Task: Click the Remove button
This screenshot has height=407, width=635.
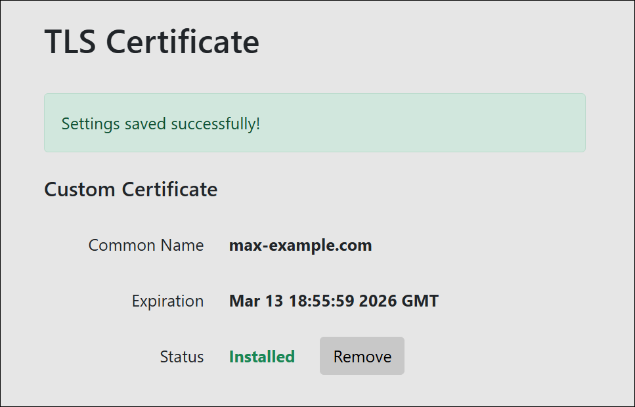Action: tap(362, 356)
